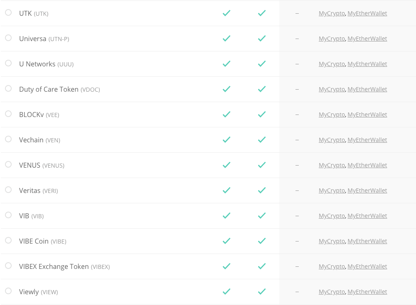Open MyEtherWallet link for Vechain
This screenshot has width=416, height=305.
(367, 140)
